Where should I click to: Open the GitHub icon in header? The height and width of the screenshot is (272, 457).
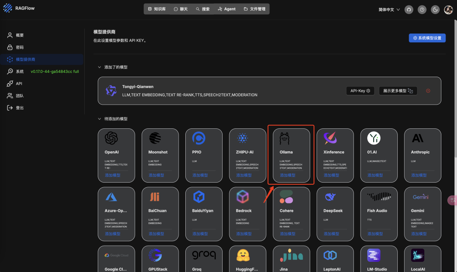click(409, 10)
